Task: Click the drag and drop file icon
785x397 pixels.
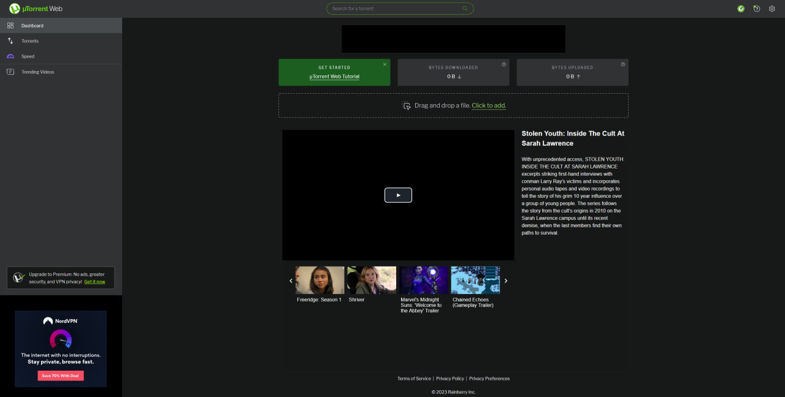Action: (x=406, y=105)
